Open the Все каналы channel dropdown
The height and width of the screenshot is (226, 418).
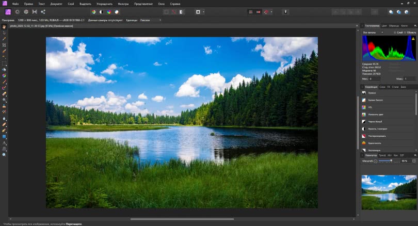tap(373, 33)
